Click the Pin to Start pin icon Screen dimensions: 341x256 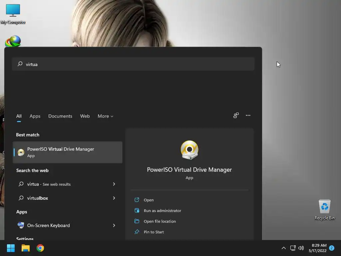(137, 232)
